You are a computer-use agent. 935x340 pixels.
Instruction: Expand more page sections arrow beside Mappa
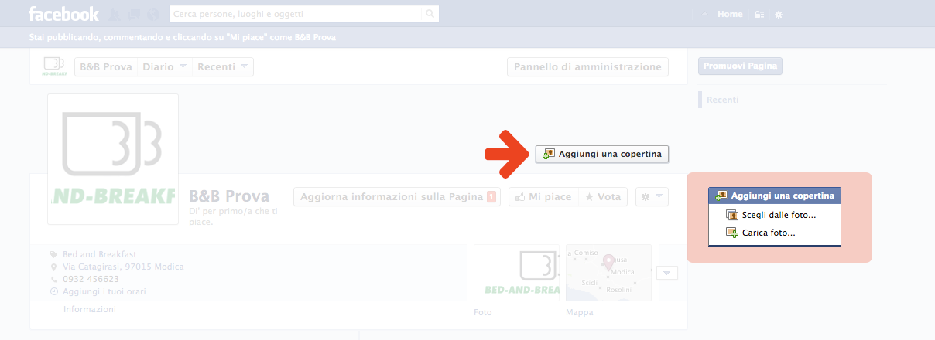[667, 272]
